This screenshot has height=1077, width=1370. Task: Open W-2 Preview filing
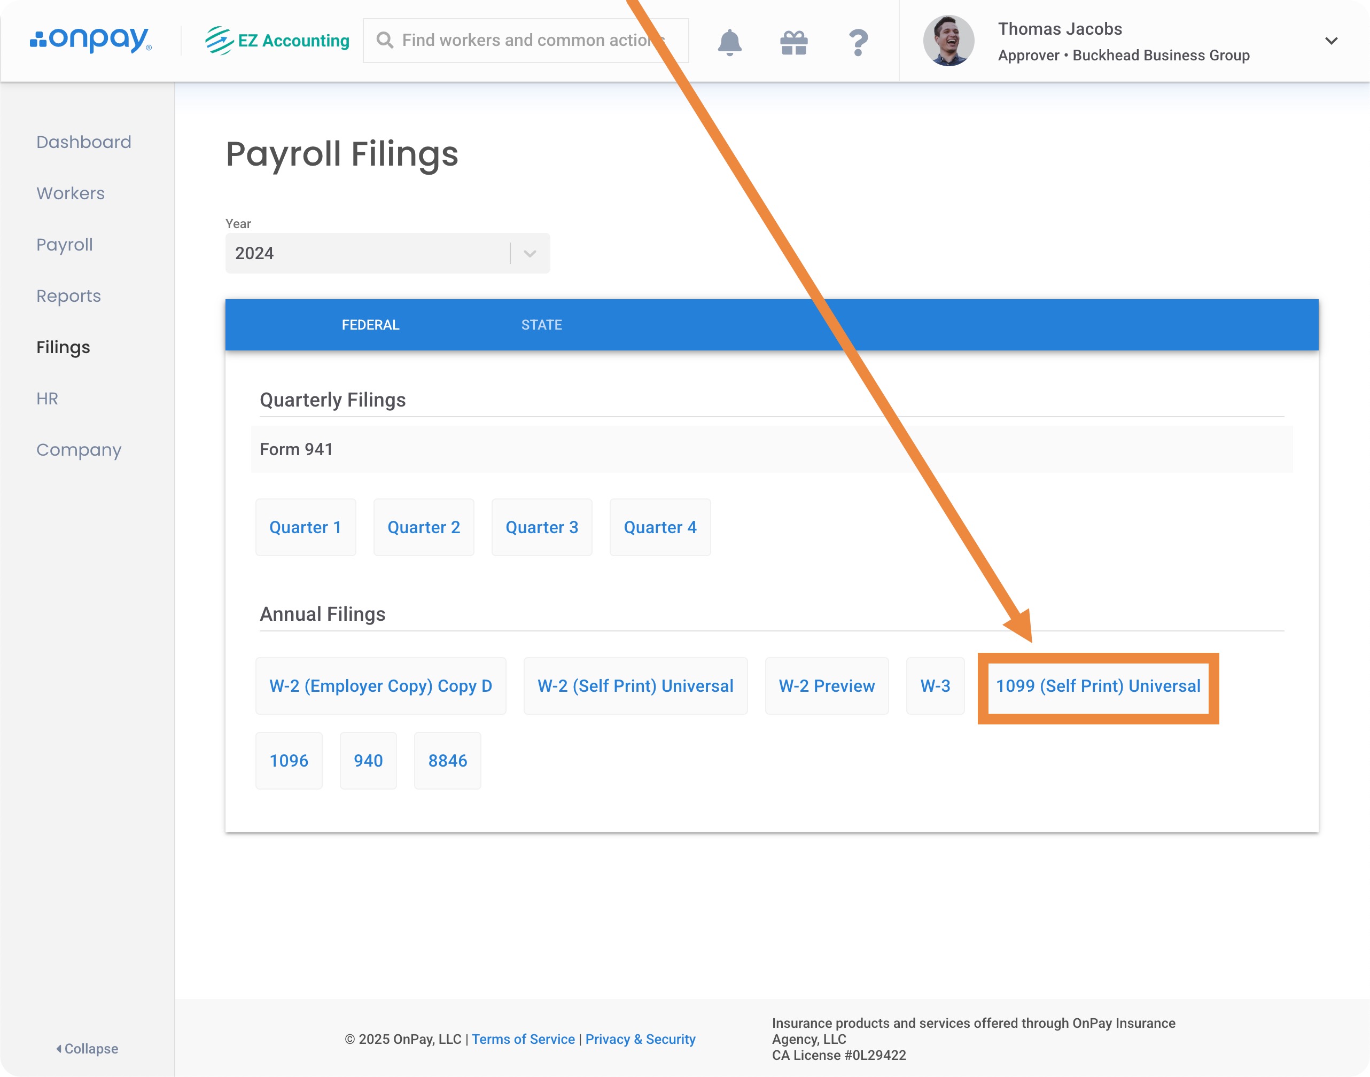pos(826,686)
